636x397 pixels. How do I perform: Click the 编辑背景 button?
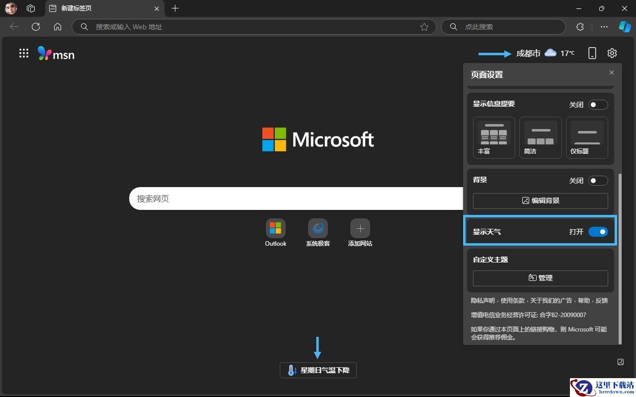tap(541, 200)
